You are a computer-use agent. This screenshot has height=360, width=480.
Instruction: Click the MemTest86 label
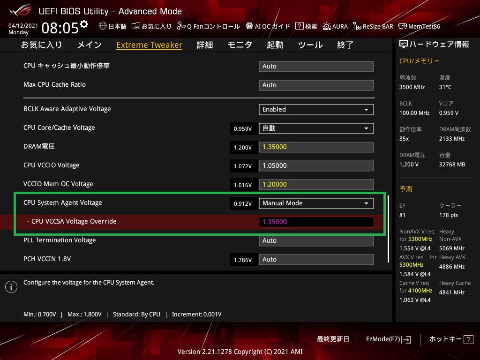424,26
